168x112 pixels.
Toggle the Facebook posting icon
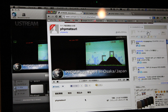pyautogui.click(x=142, y=37)
